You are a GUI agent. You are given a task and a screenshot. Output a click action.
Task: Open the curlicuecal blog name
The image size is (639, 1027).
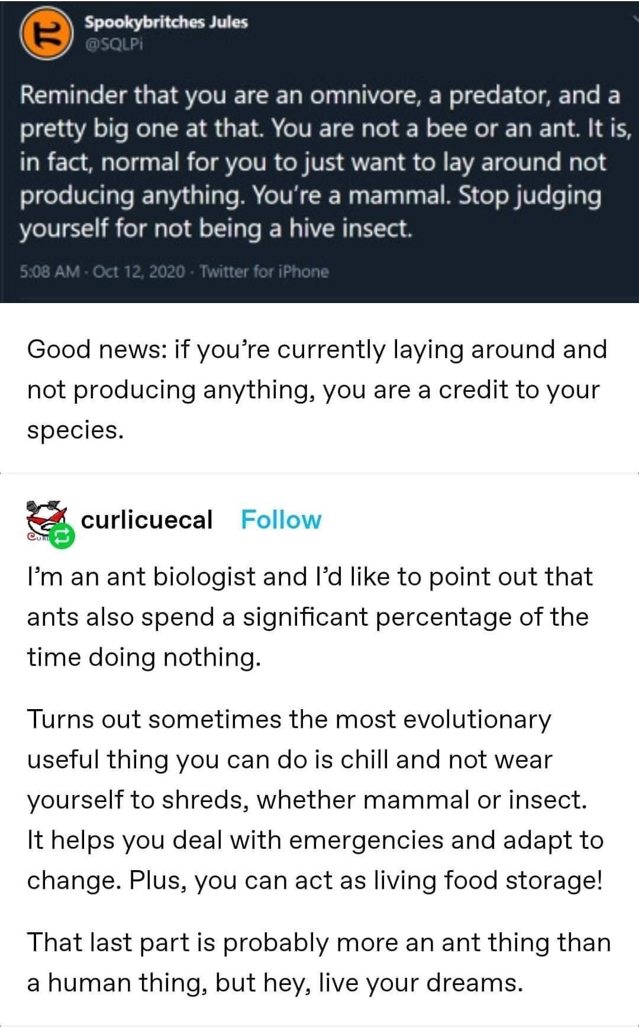(x=147, y=519)
